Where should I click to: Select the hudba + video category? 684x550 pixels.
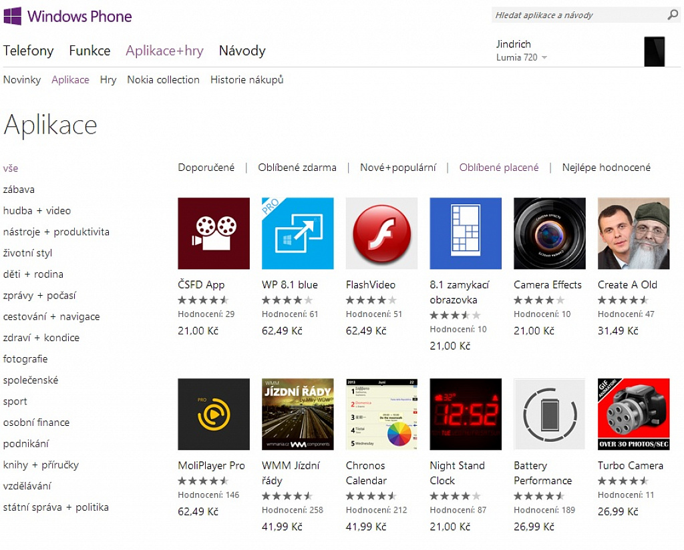[x=37, y=210]
